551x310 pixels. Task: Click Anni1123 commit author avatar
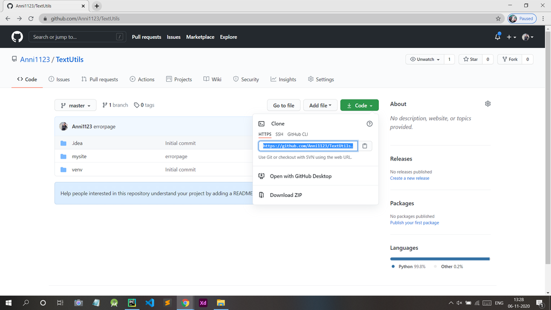coord(63,126)
